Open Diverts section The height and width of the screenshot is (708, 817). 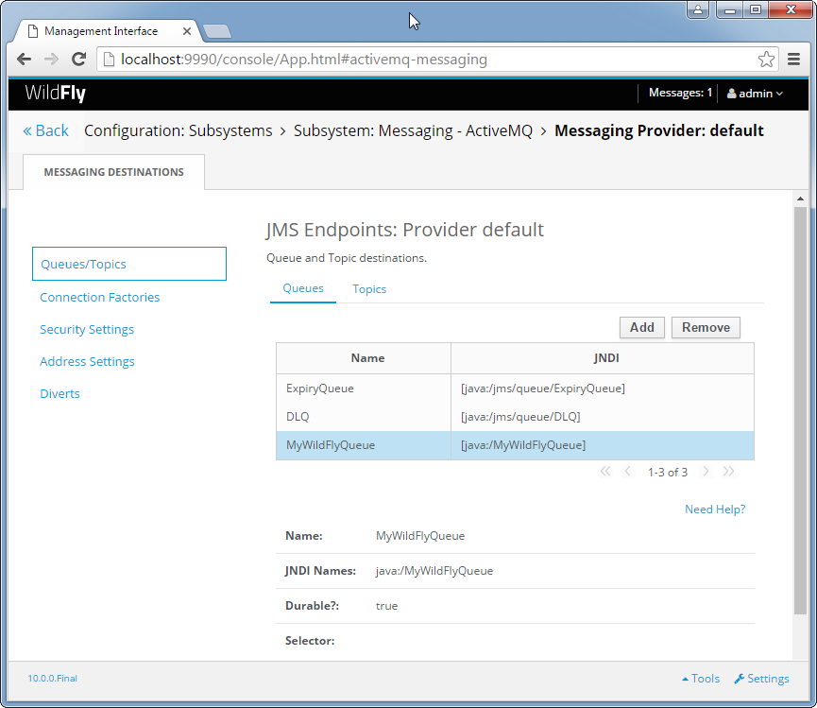click(60, 393)
